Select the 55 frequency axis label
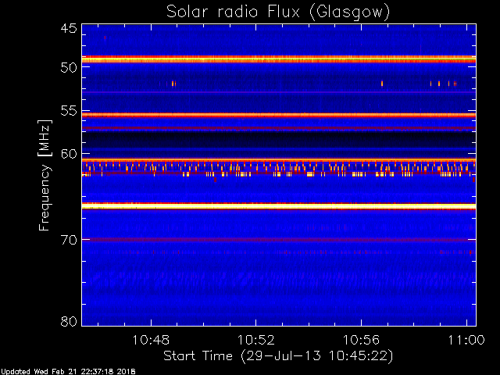The image size is (500, 375). tap(69, 111)
